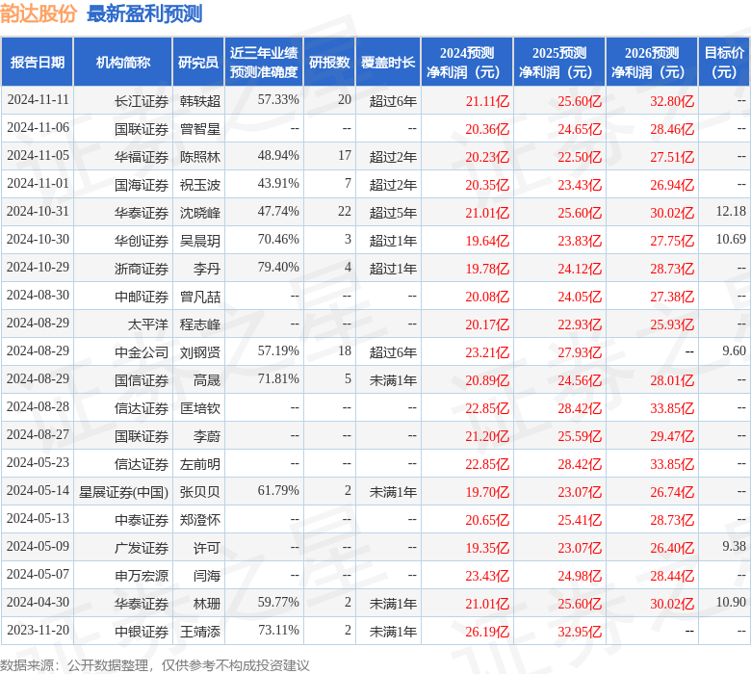Click 中金公司 institution name
The height and width of the screenshot is (674, 751).
point(142,352)
